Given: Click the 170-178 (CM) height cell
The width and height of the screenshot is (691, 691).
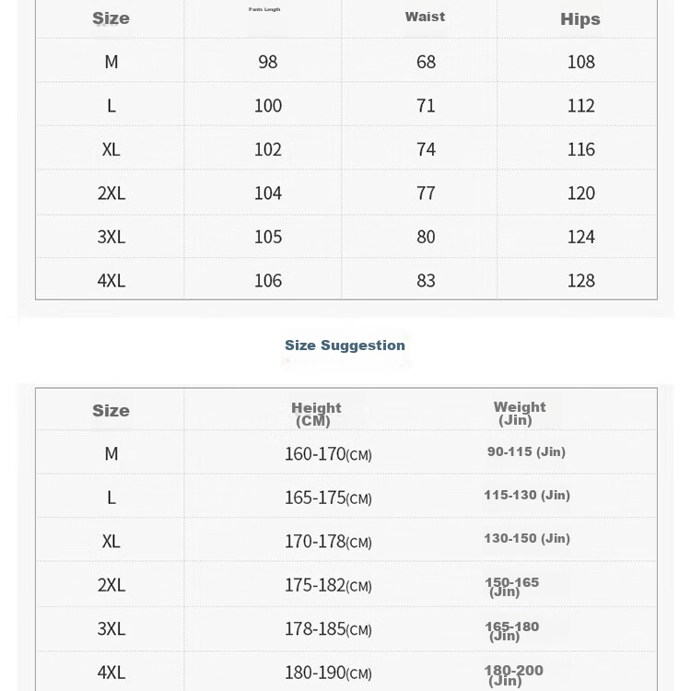Looking at the screenshot, I should (327, 542).
